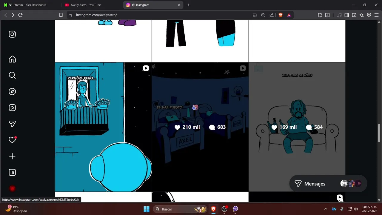The width and height of the screenshot is (382, 215).
Task: Open the browser main hamburger menu
Action: point(376,15)
